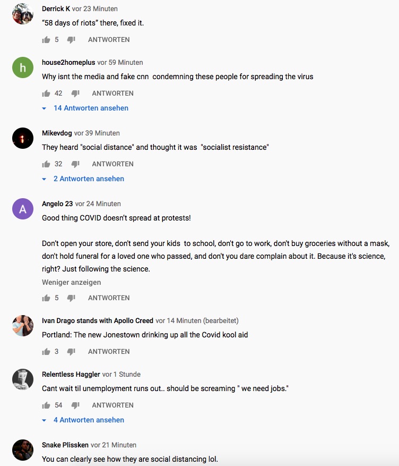This screenshot has height=466, width=399.
Task: Open house2homeplus channel name link
Action: tap(68, 63)
